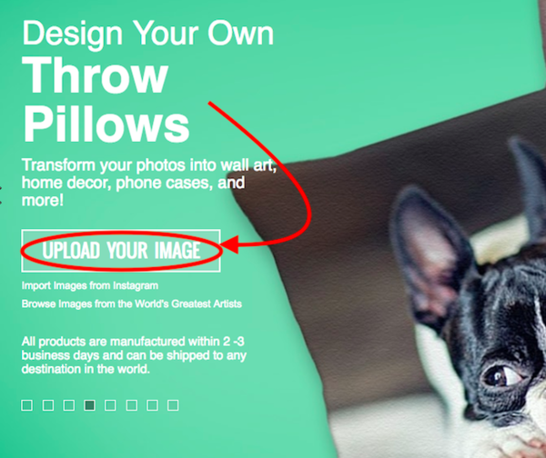
Task: Click the manufacturing and shipping info text
Action: [x=134, y=355]
